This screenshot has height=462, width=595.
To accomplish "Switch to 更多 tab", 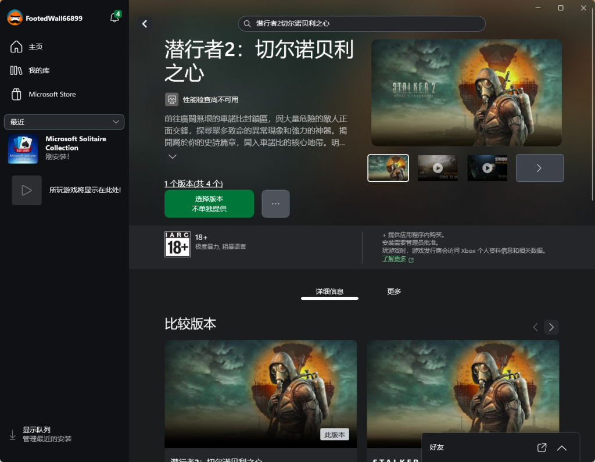I will pyautogui.click(x=394, y=292).
